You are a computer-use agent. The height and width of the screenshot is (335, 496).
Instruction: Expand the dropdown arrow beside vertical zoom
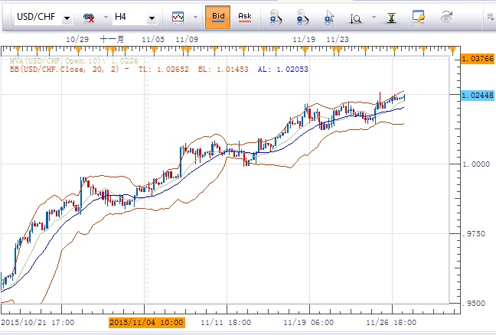pyautogui.click(x=372, y=17)
